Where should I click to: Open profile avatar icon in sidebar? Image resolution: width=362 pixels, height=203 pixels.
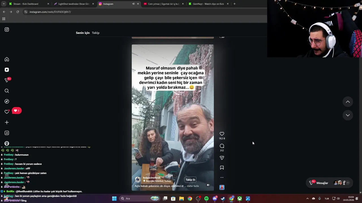coord(7,144)
